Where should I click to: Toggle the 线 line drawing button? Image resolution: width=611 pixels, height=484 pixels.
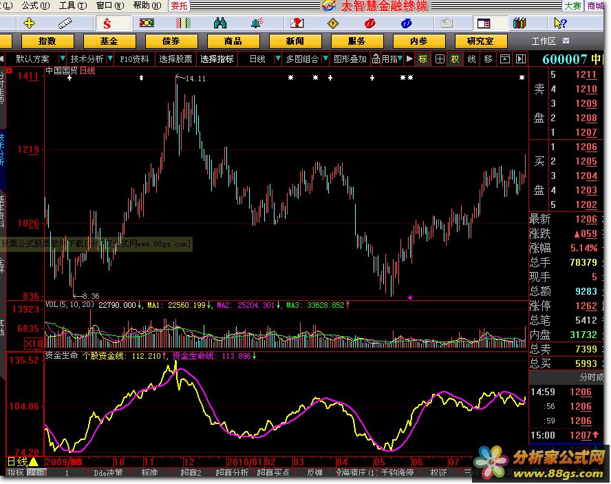tap(471, 59)
